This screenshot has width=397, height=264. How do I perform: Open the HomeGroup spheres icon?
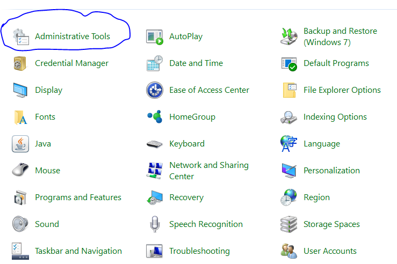(x=155, y=116)
